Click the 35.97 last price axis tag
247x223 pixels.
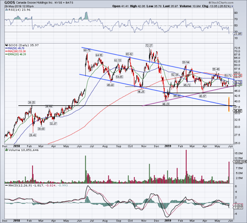[238, 111]
